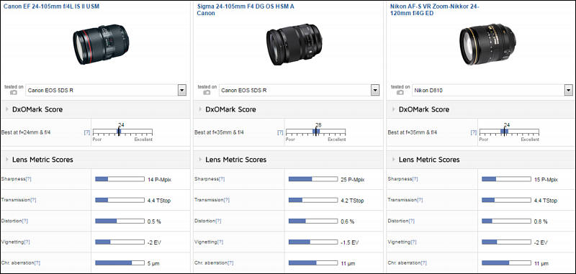Open the Nikon D810 camera dropdown arrow
The height and width of the screenshot is (274, 576).
pyautogui.click(x=569, y=90)
